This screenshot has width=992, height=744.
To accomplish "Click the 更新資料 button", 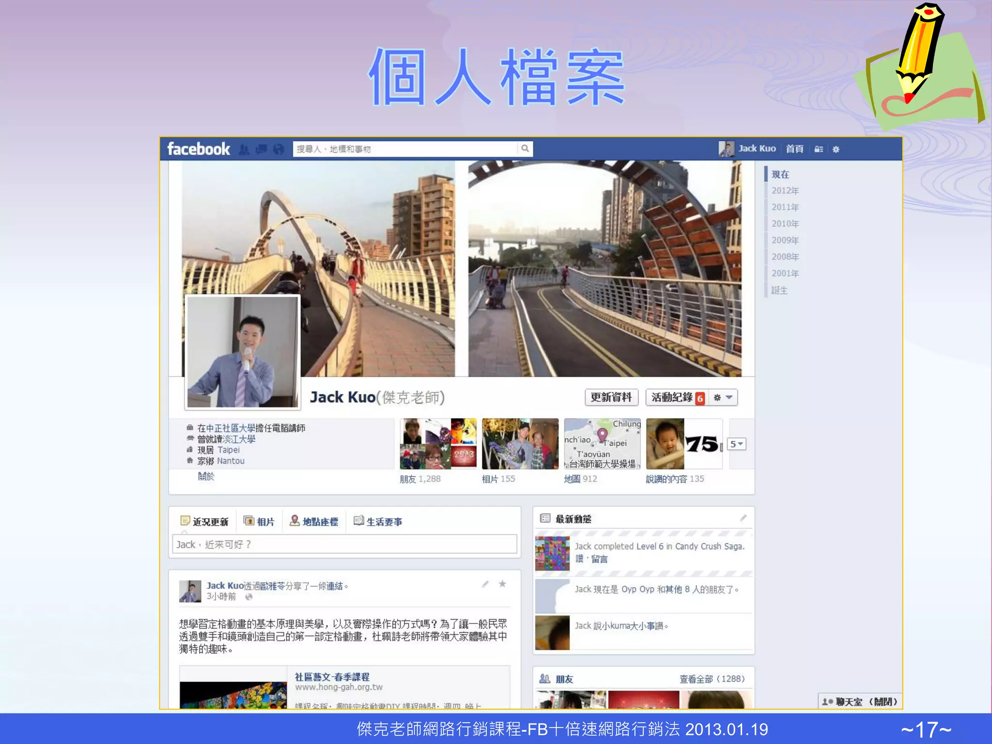I will click(x=611, y=398).
